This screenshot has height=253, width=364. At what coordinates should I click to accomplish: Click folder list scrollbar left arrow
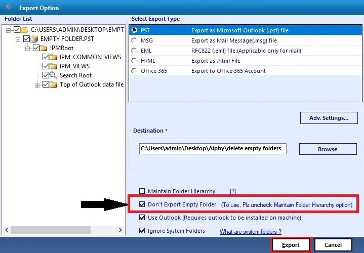click(7, 230)
